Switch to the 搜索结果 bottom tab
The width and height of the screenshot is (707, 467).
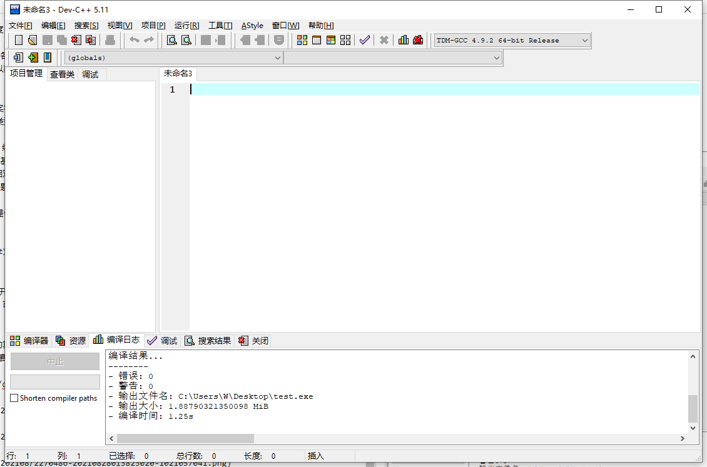tap(208, 341)
